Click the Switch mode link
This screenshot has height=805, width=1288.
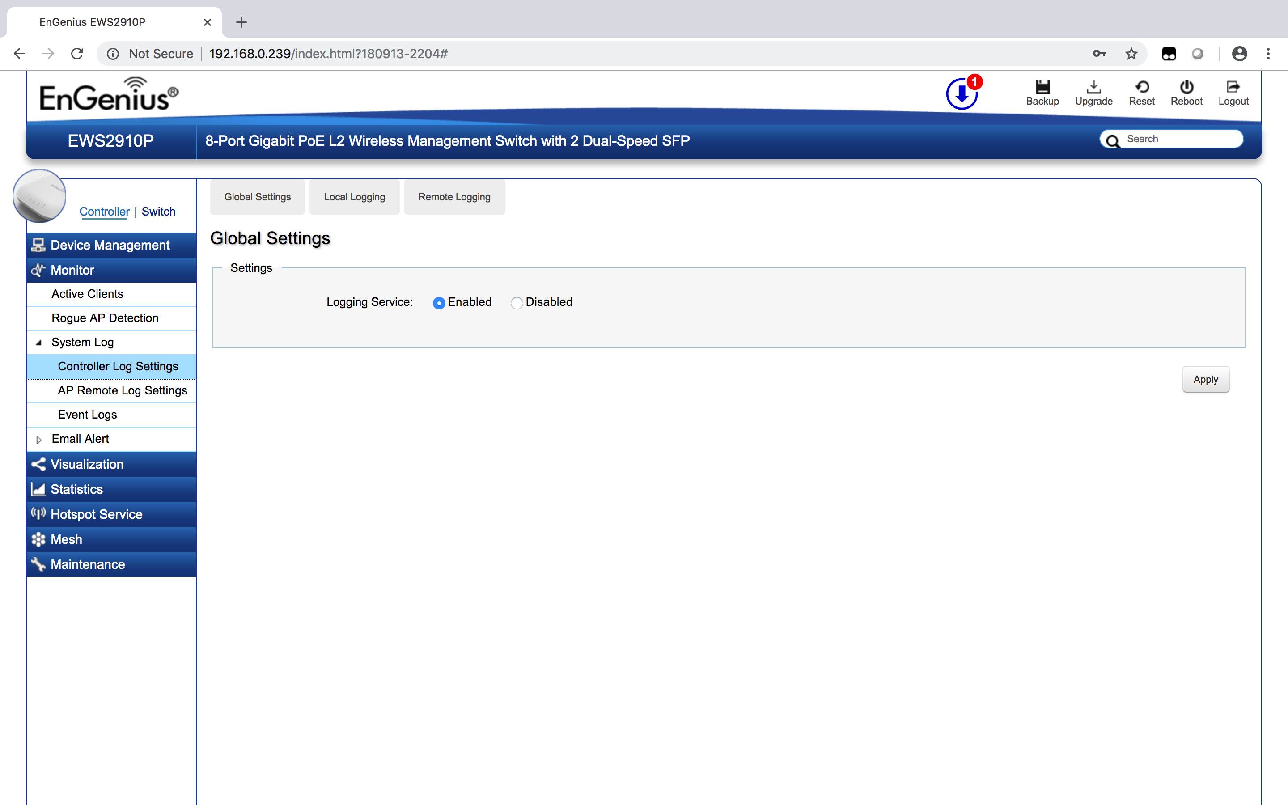(x=159, y=212)
